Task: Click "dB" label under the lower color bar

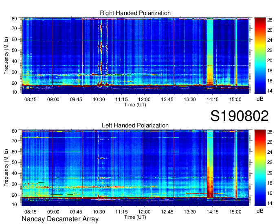Action: (260, 211)
